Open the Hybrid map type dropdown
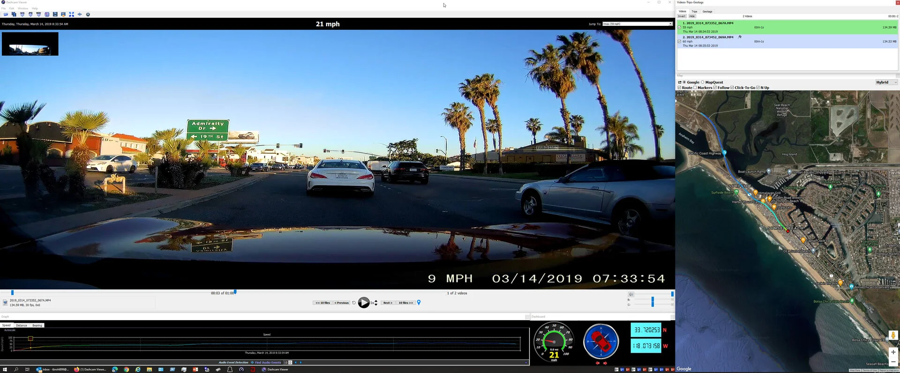Screen dimensions: 900x373 [x=886, y=82]
